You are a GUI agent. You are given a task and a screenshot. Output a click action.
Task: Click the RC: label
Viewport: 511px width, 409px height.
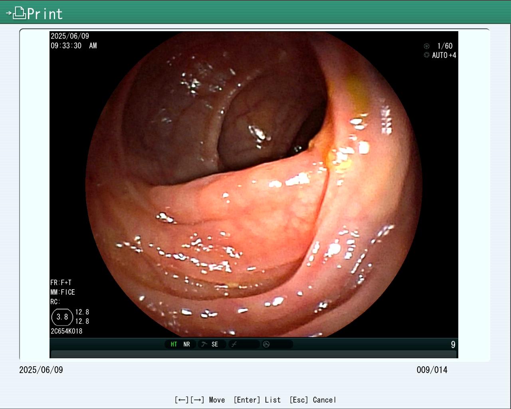tap(55, 302)
